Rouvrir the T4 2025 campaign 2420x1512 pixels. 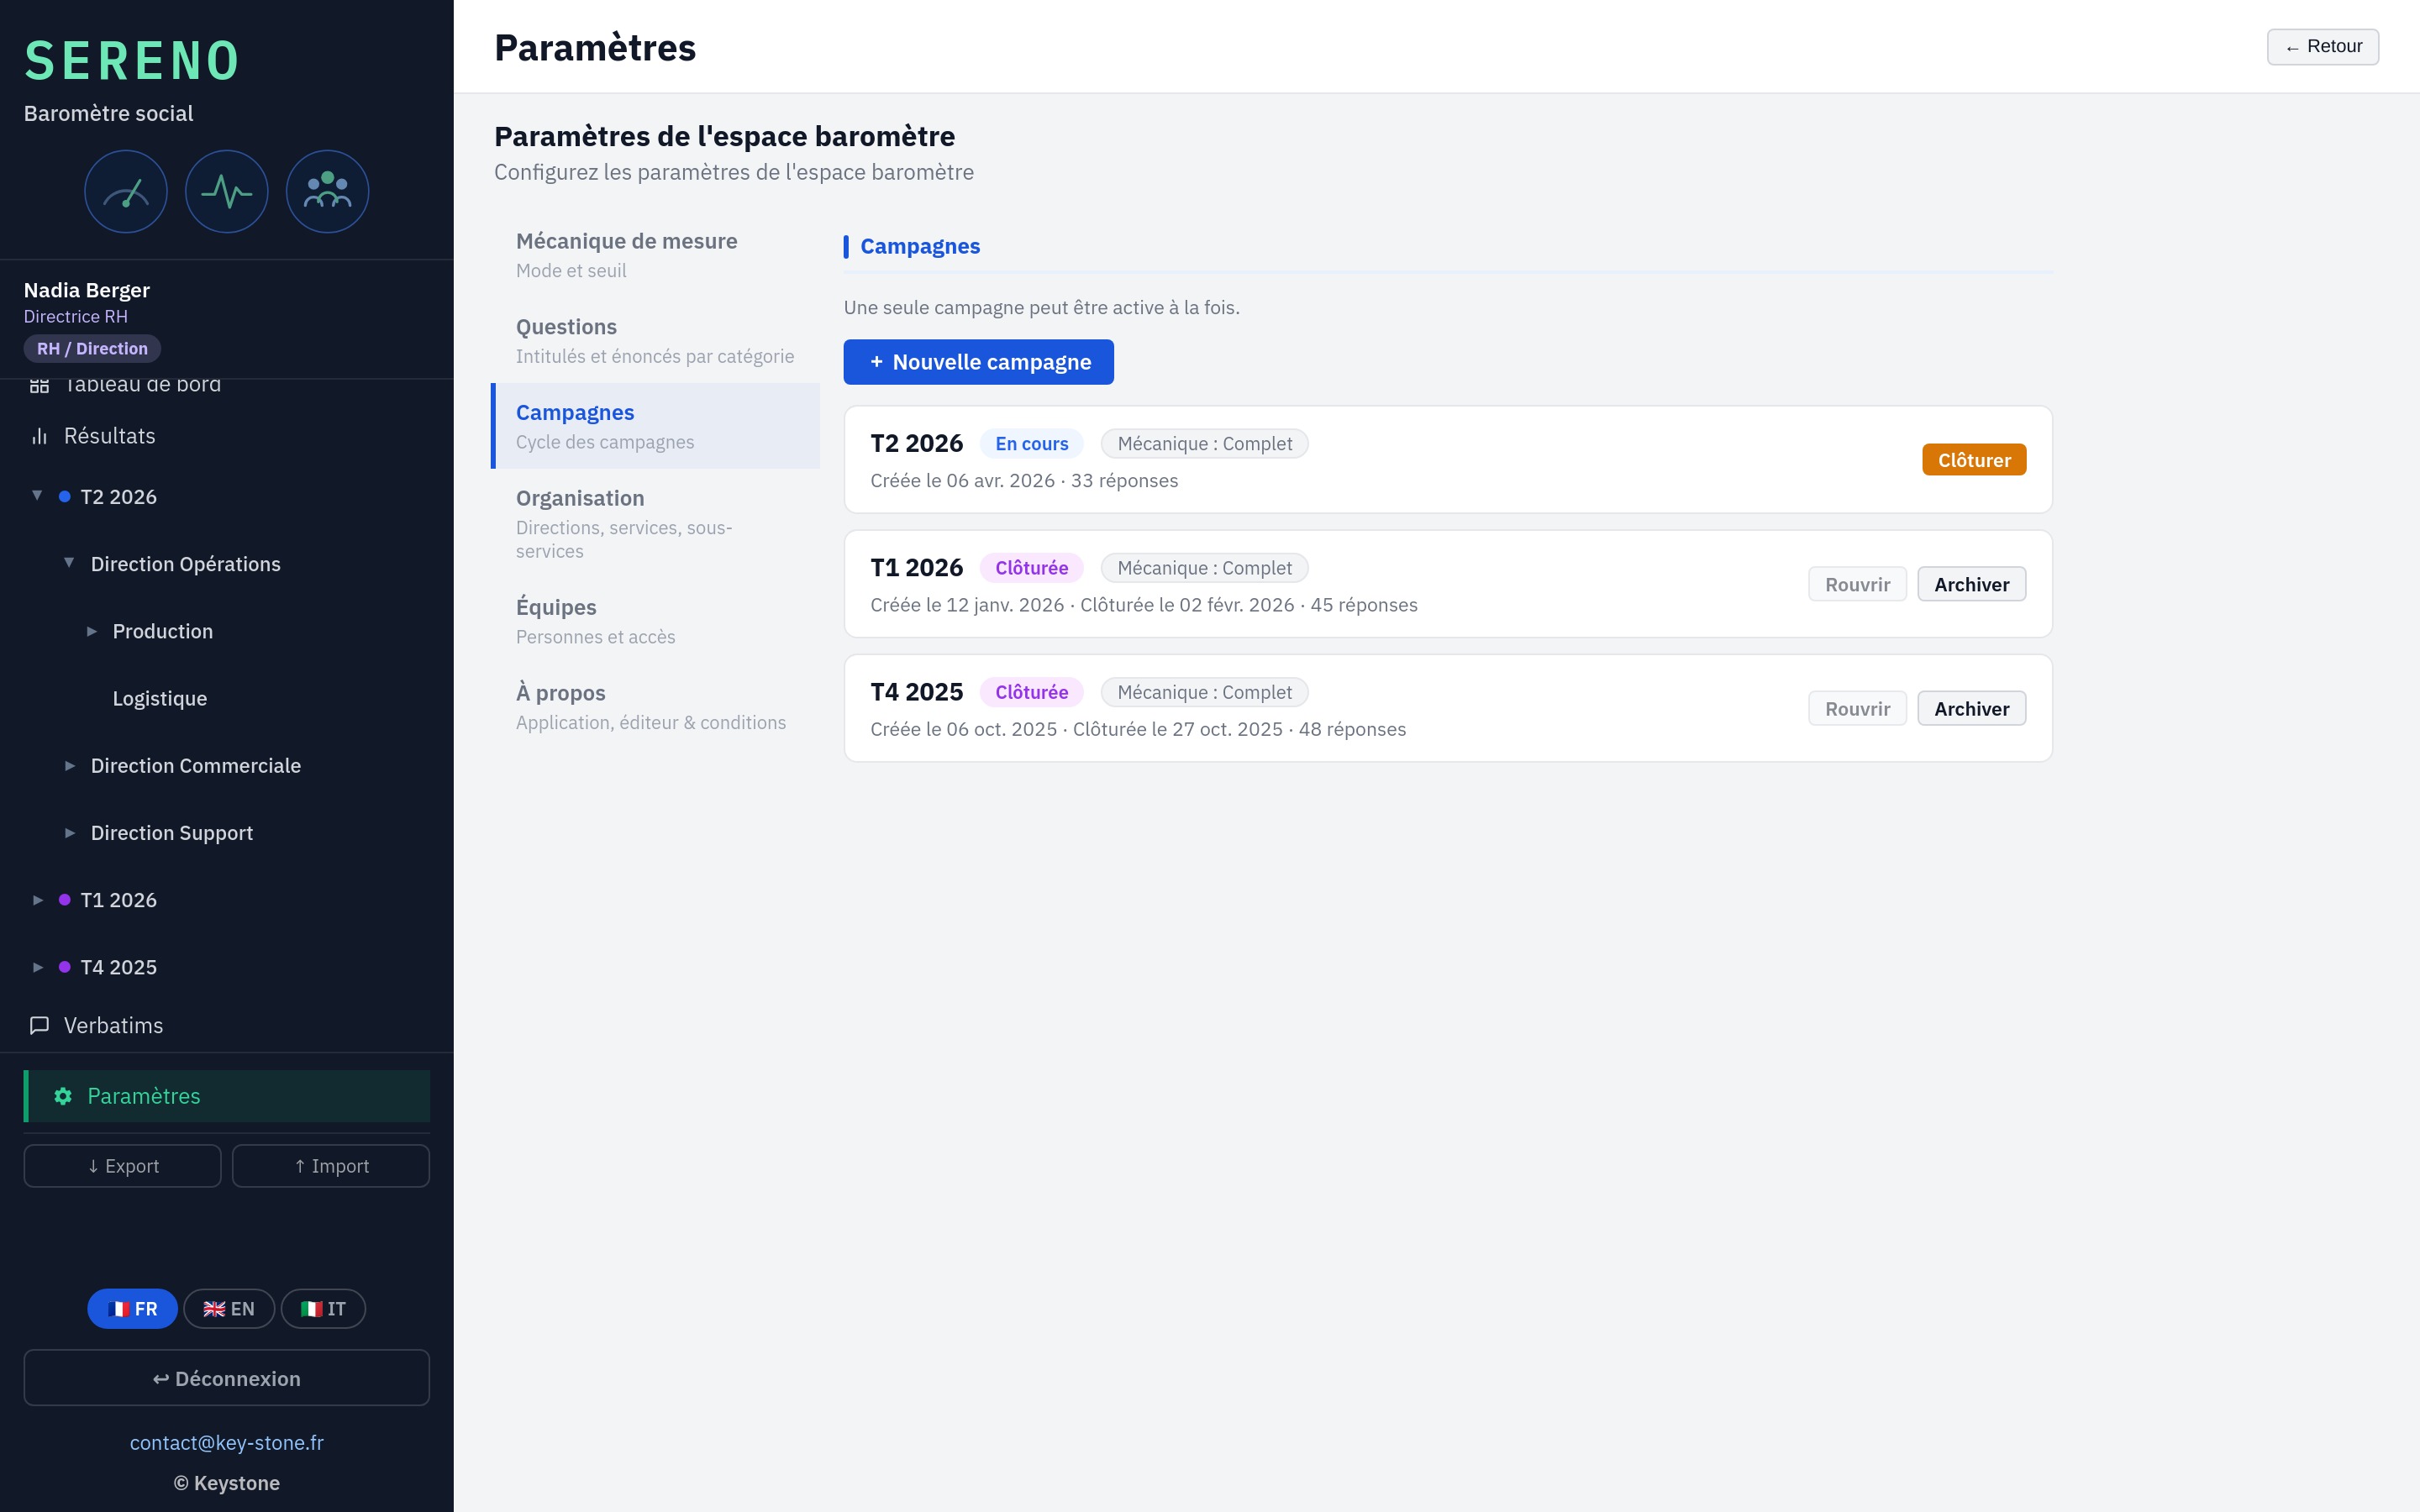pos(1857,708)
